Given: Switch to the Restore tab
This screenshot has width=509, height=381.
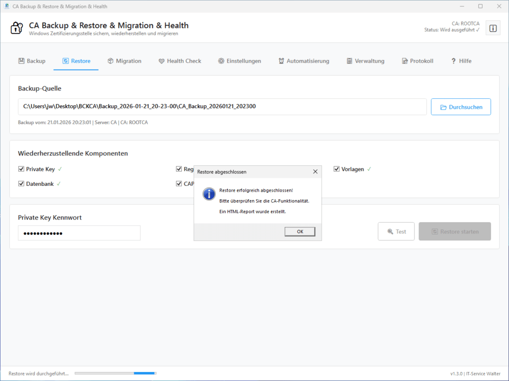Looking at the screenshot, I should pyautogui.click(x=76, y=61).
